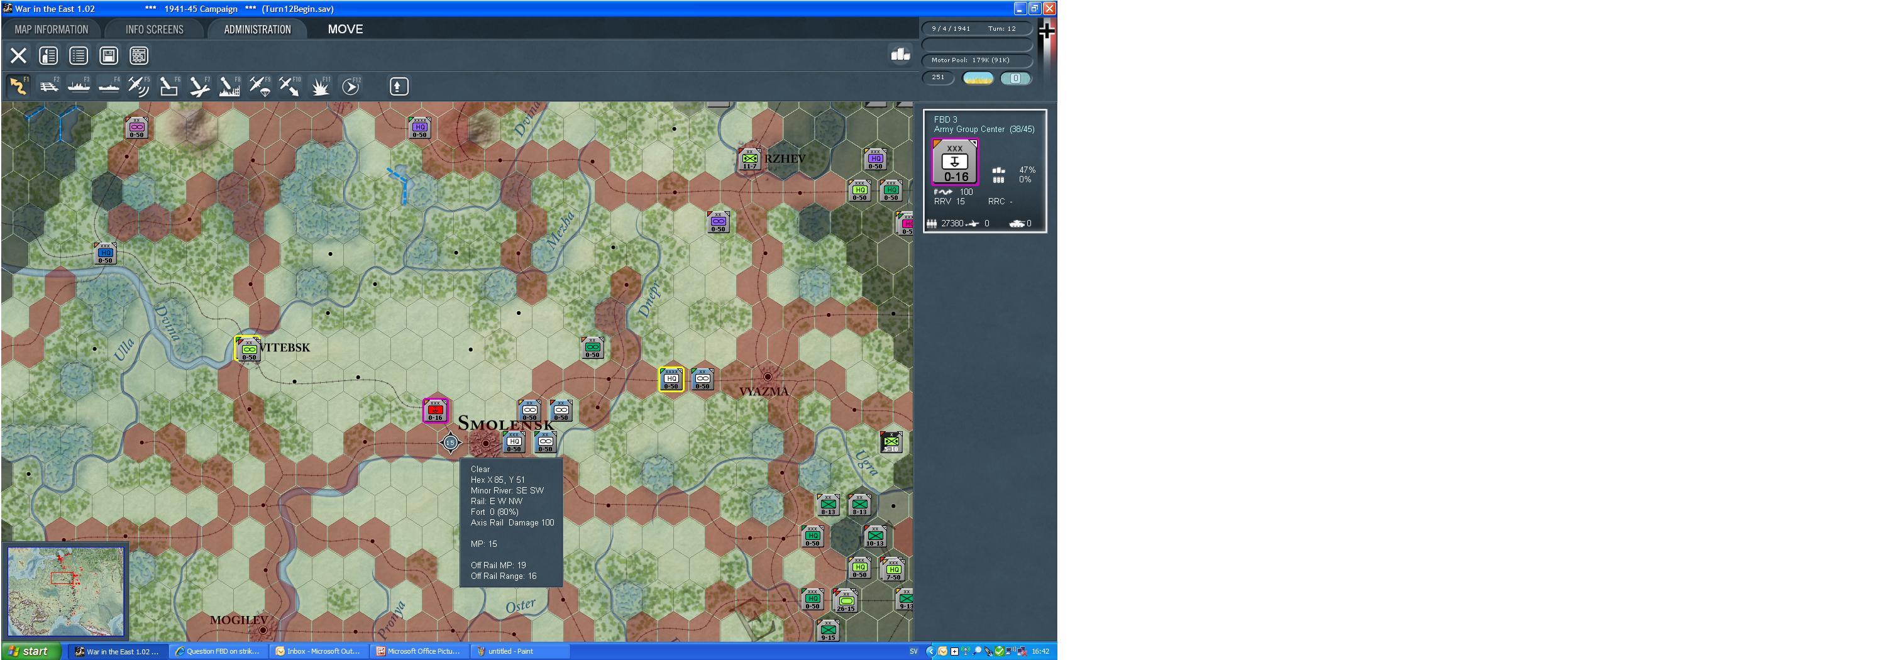Select the F1 Move mode icon
1886x660 pixels.
pos(18,86)
